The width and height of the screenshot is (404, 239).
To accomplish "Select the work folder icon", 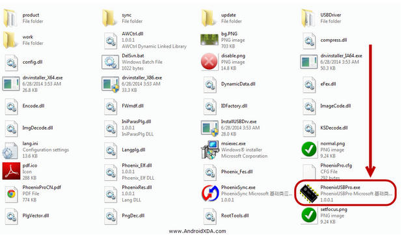I will [10, 40].
